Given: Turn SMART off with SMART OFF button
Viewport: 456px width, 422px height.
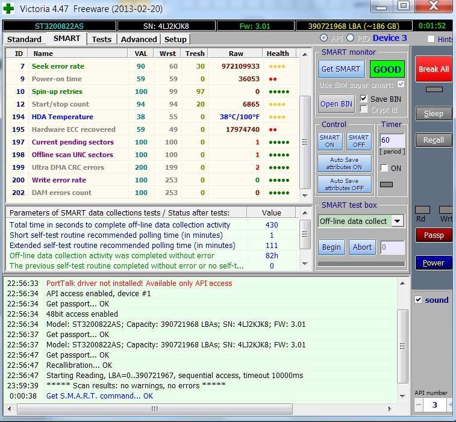Looking at the screenshot, I should click(x=358, y=141).
